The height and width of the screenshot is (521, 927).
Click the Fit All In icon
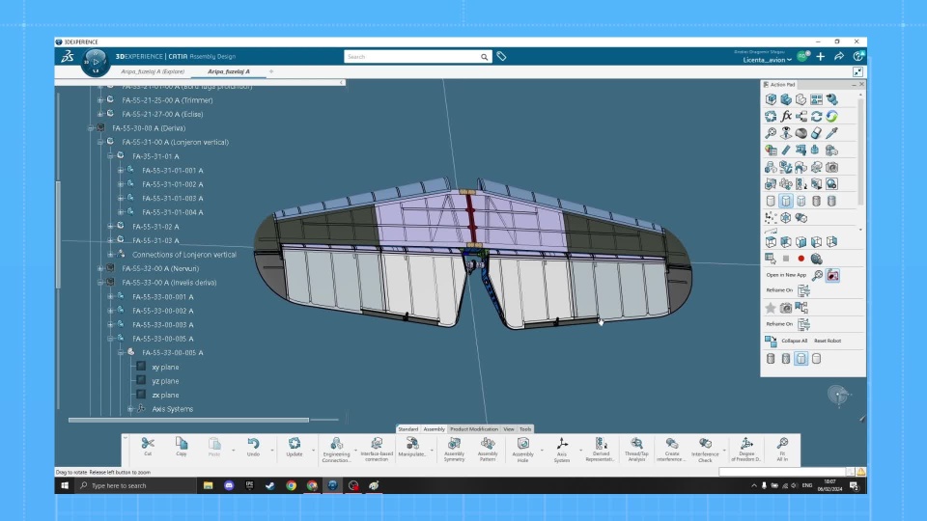(x=782, y=444)
